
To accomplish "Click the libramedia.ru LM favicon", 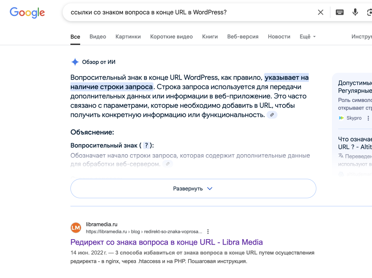I will click(76, 228).
